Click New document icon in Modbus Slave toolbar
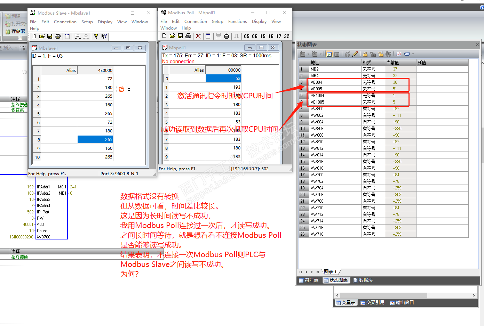This screenshot has height=326, width=484. pyautogui.click(x=34, y=36)
